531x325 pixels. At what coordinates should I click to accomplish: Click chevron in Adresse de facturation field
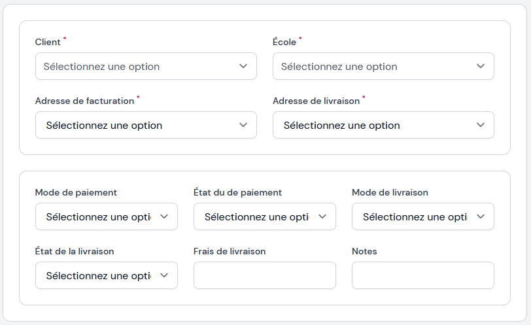pos(243,126)
